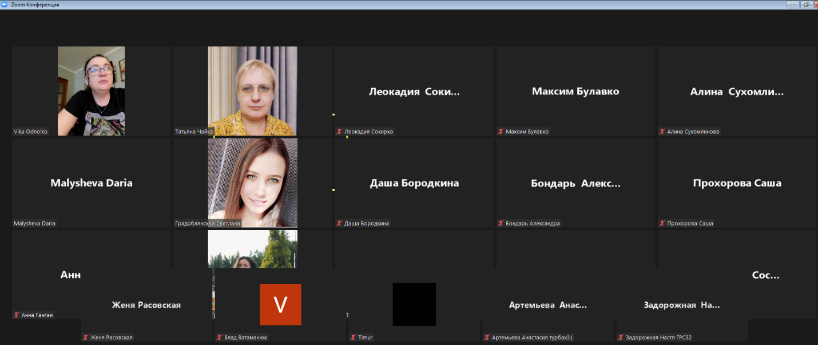Viewport: 818px width, 345px height.
Task: Click muted mic icon next to Бондарь Александра
Action: [501, 223]
